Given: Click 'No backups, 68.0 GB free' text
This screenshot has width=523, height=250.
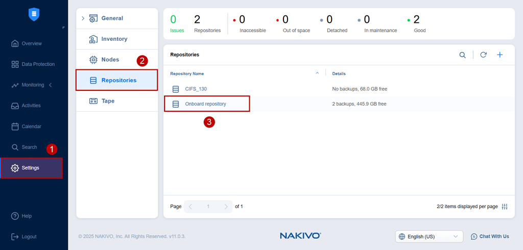Looking at the screenshot, I should pos(360,89).
